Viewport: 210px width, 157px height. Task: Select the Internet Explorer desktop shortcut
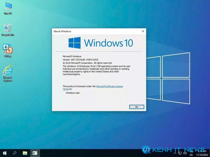pos(8,74)
